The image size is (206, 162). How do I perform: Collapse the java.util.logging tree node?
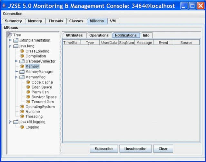pos(10,122)
